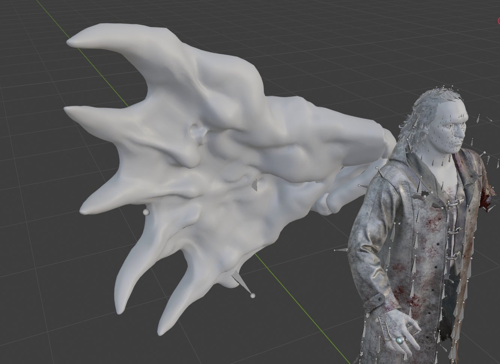
Task: Pick the small bone in the creature mesh center
Action: [x=255, y=185]
